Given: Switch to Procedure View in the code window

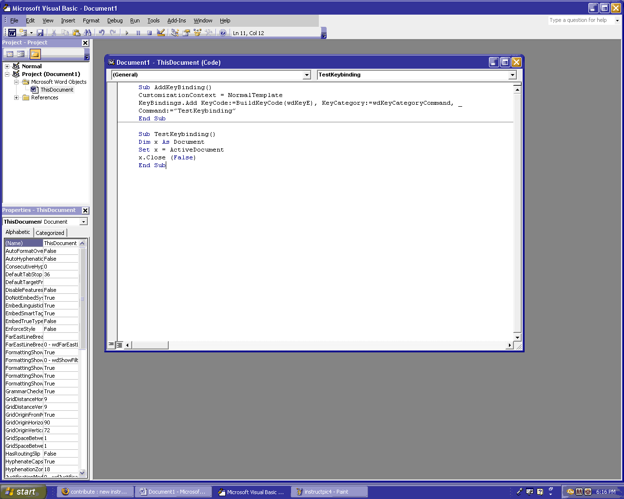Looking at the screenshot, I should [x=111, y=345].
